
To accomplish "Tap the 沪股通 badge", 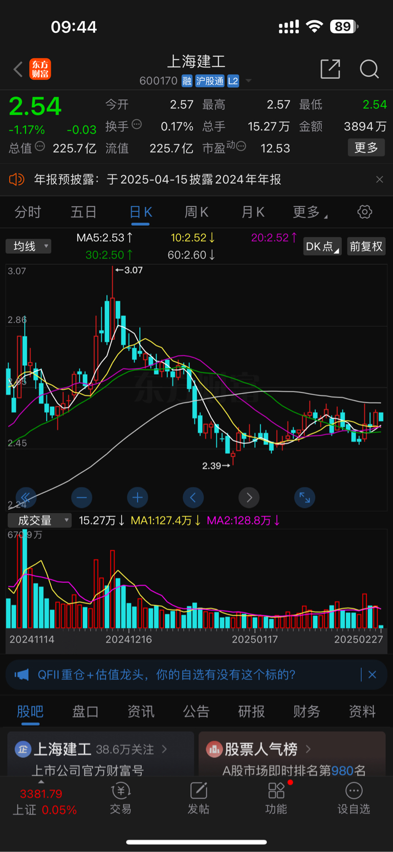I will (210, 81).
